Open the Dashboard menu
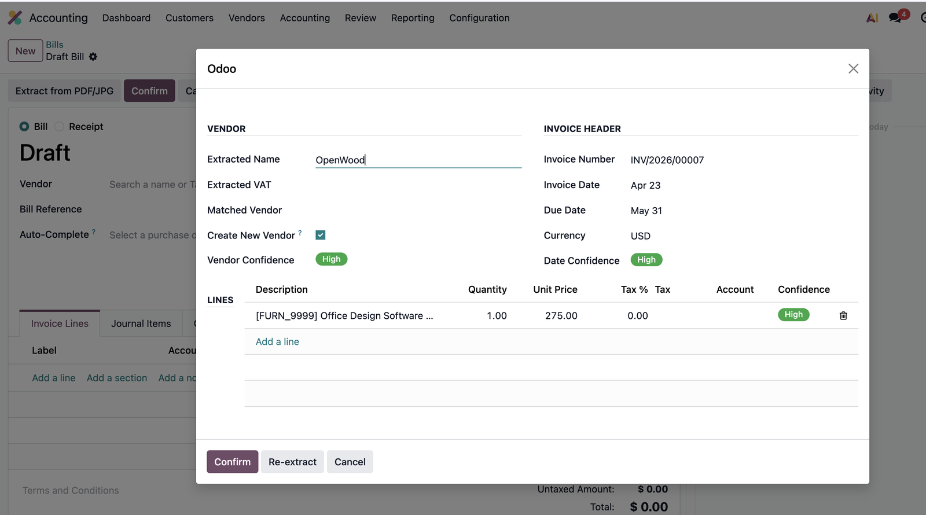 point(126,18)
